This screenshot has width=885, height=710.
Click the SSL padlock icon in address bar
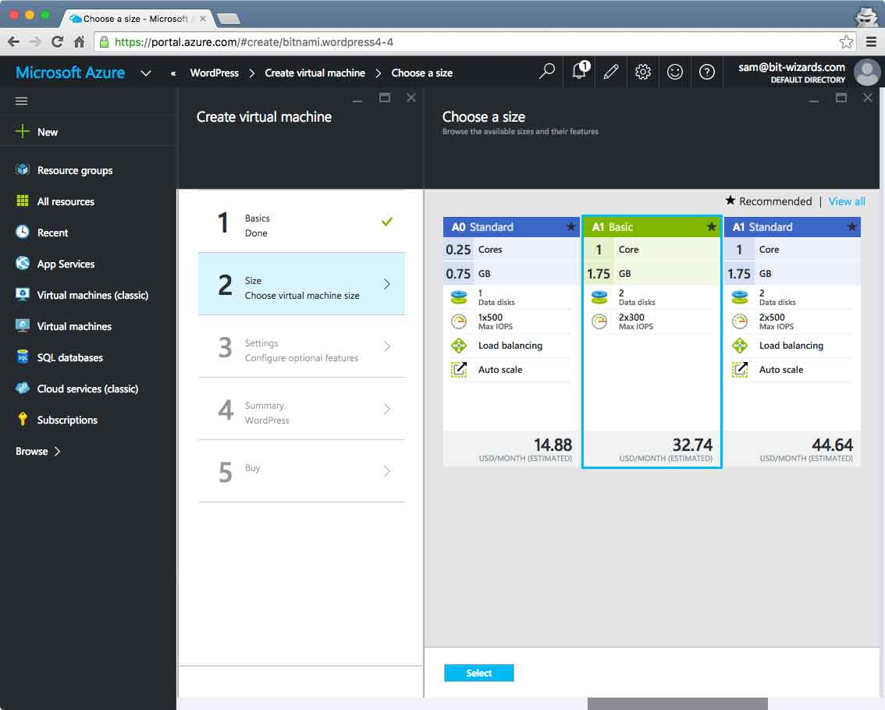104,42
